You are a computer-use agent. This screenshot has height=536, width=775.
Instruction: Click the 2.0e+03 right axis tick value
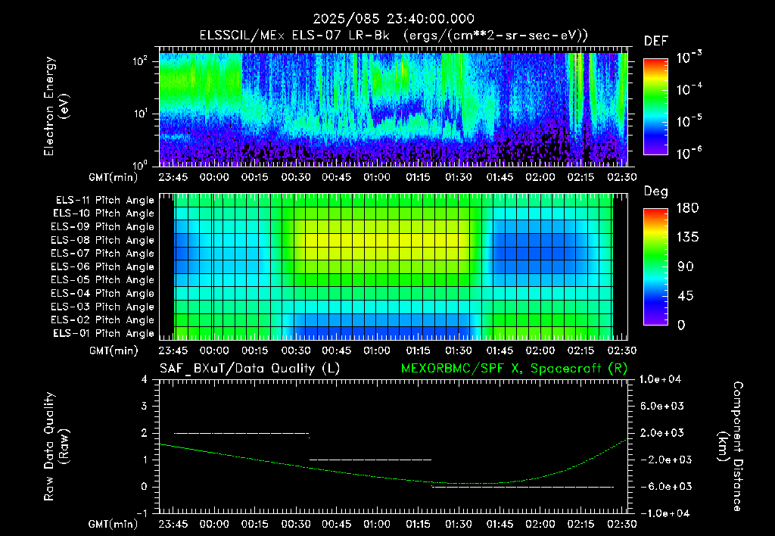coord(662,432)
